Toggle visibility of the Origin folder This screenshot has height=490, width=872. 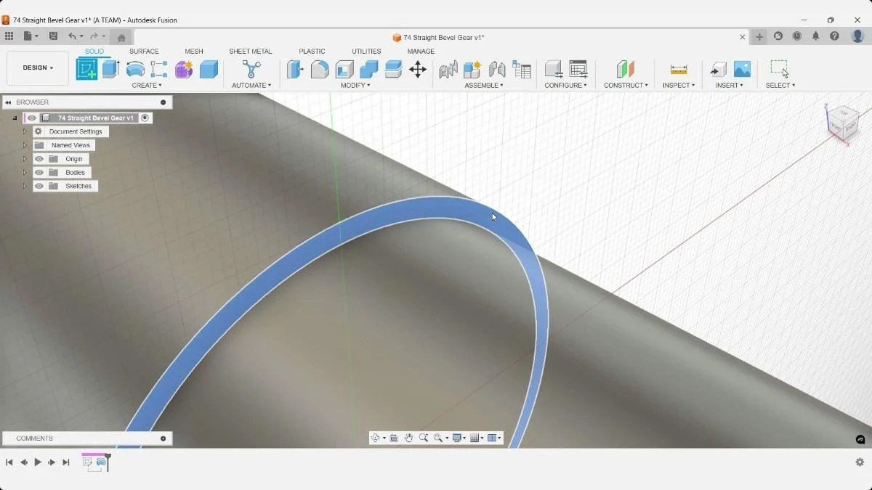(x=39, y=159)
